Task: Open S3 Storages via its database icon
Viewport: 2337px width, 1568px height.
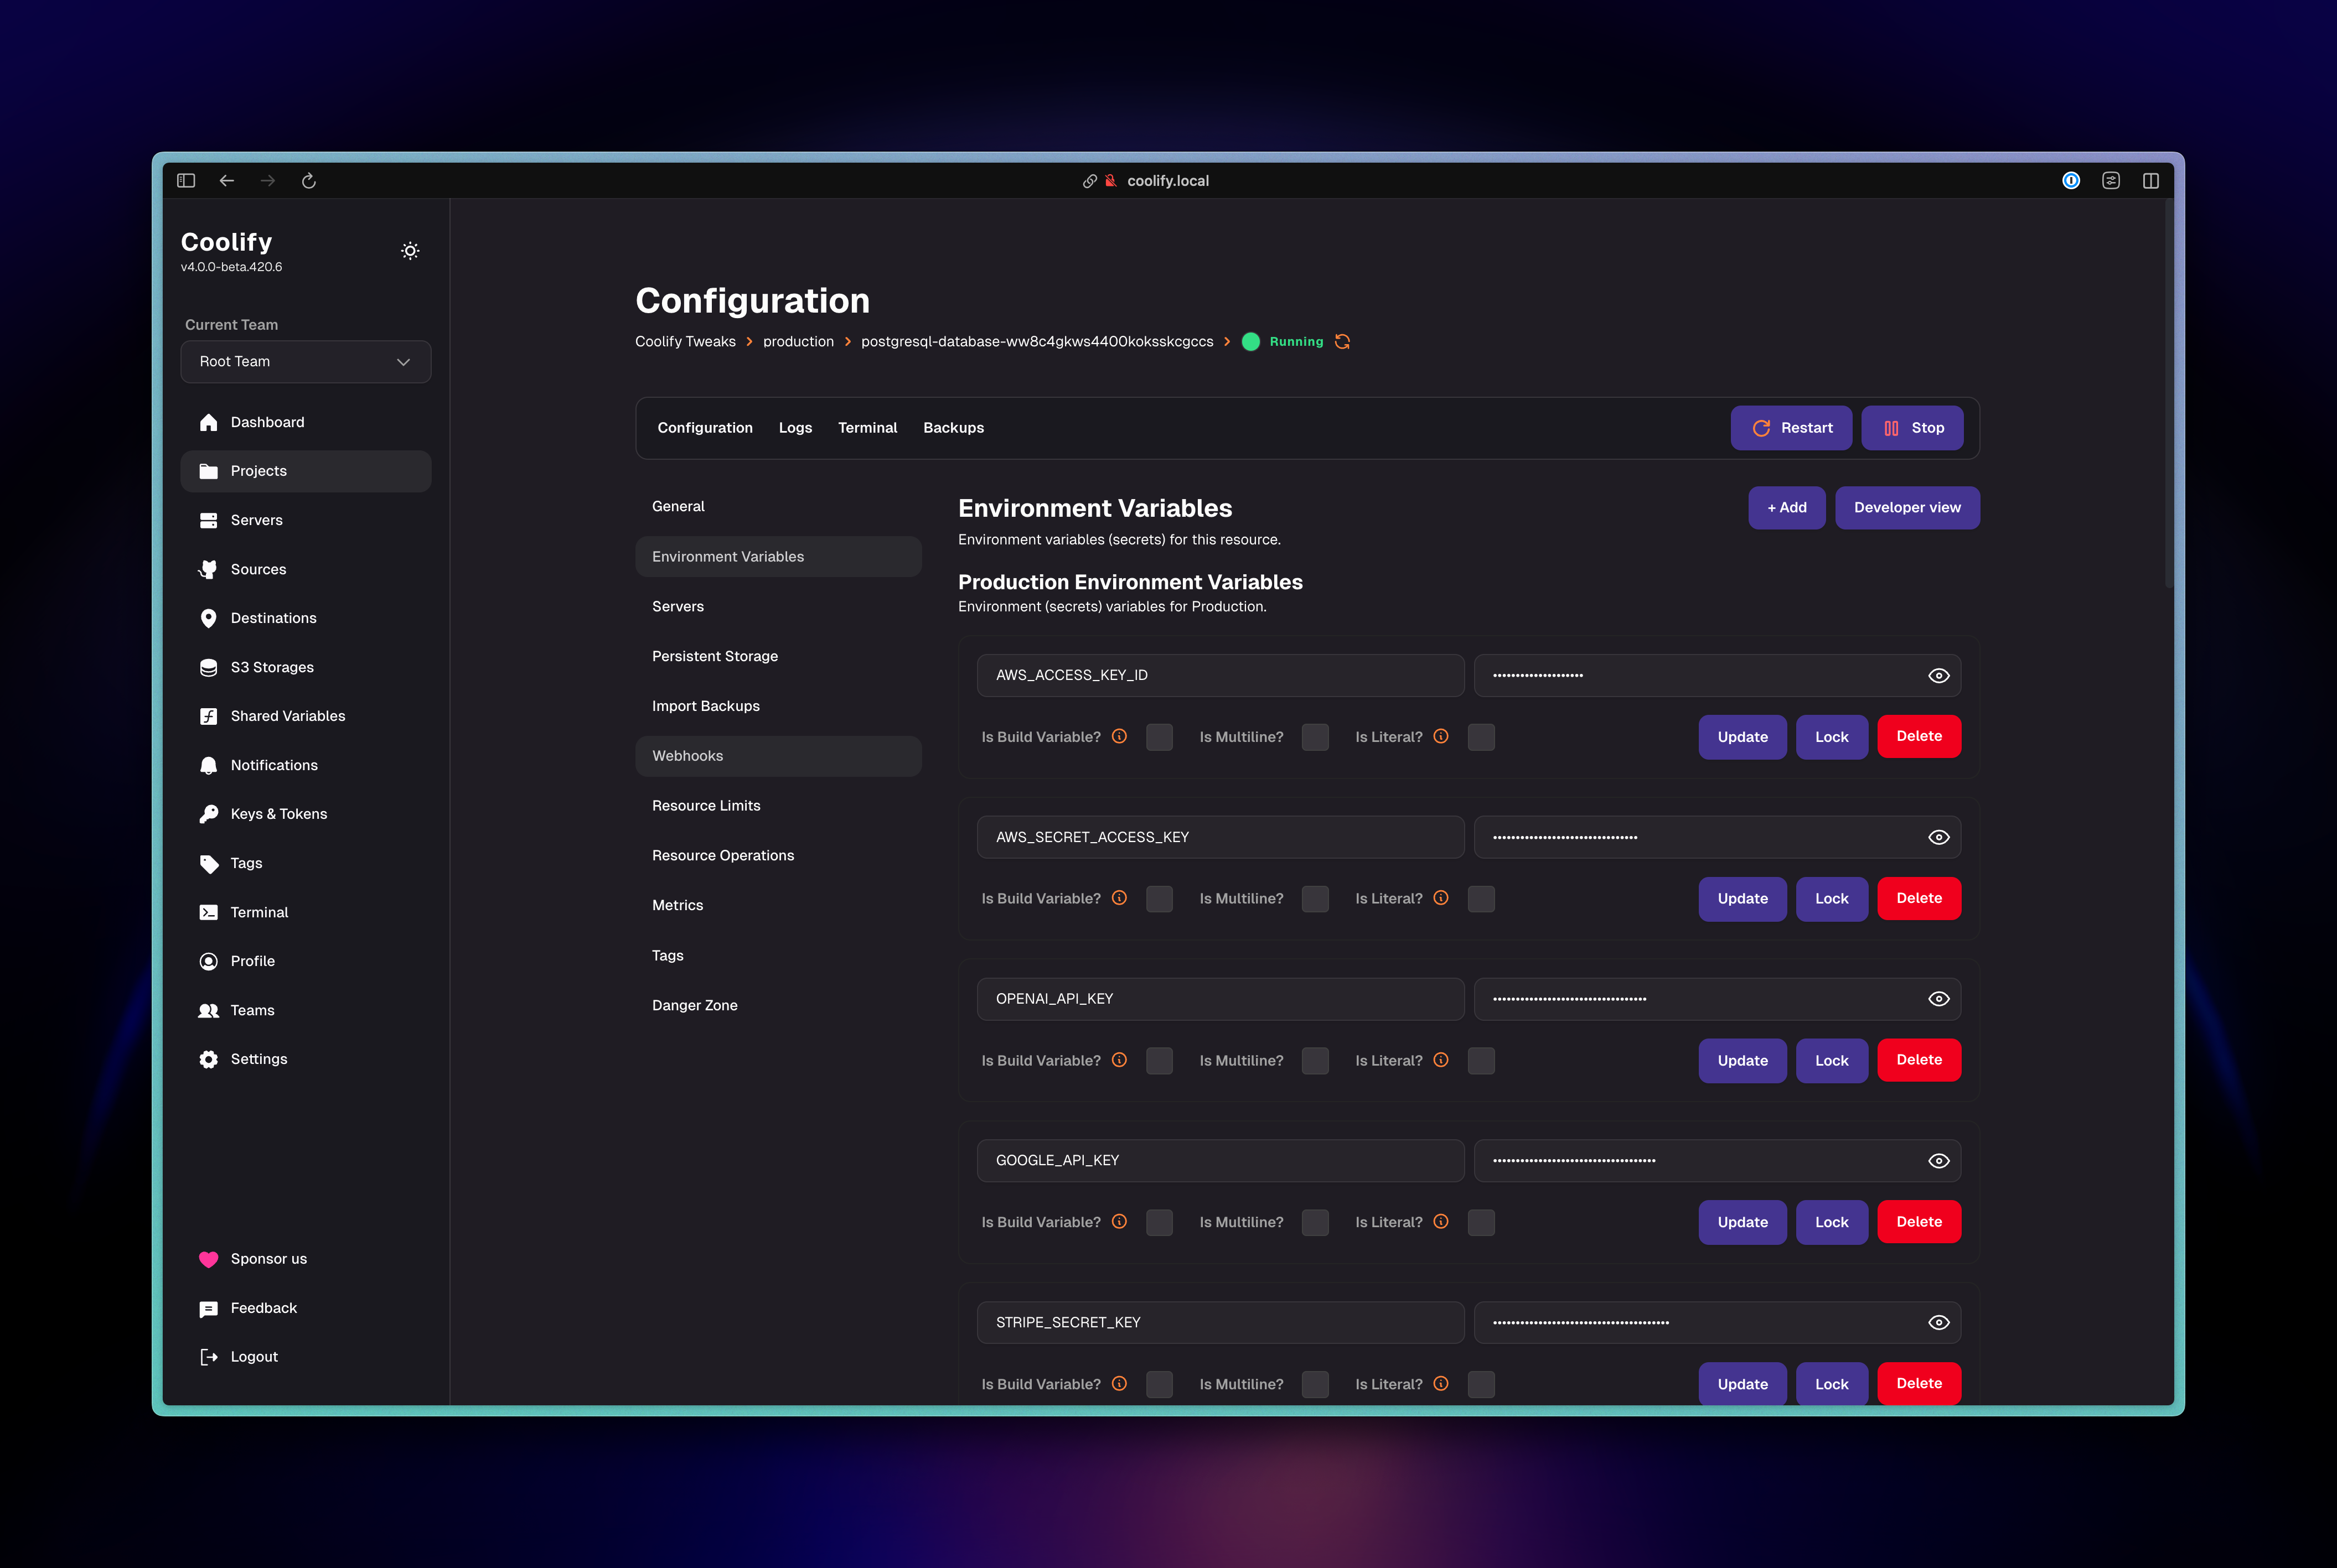Action: [208, 667]
